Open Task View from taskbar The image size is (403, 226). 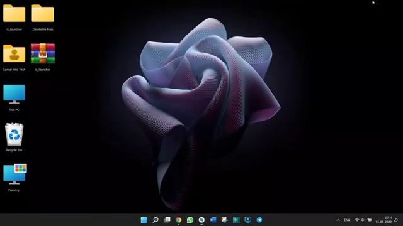[x=167, y=220]
